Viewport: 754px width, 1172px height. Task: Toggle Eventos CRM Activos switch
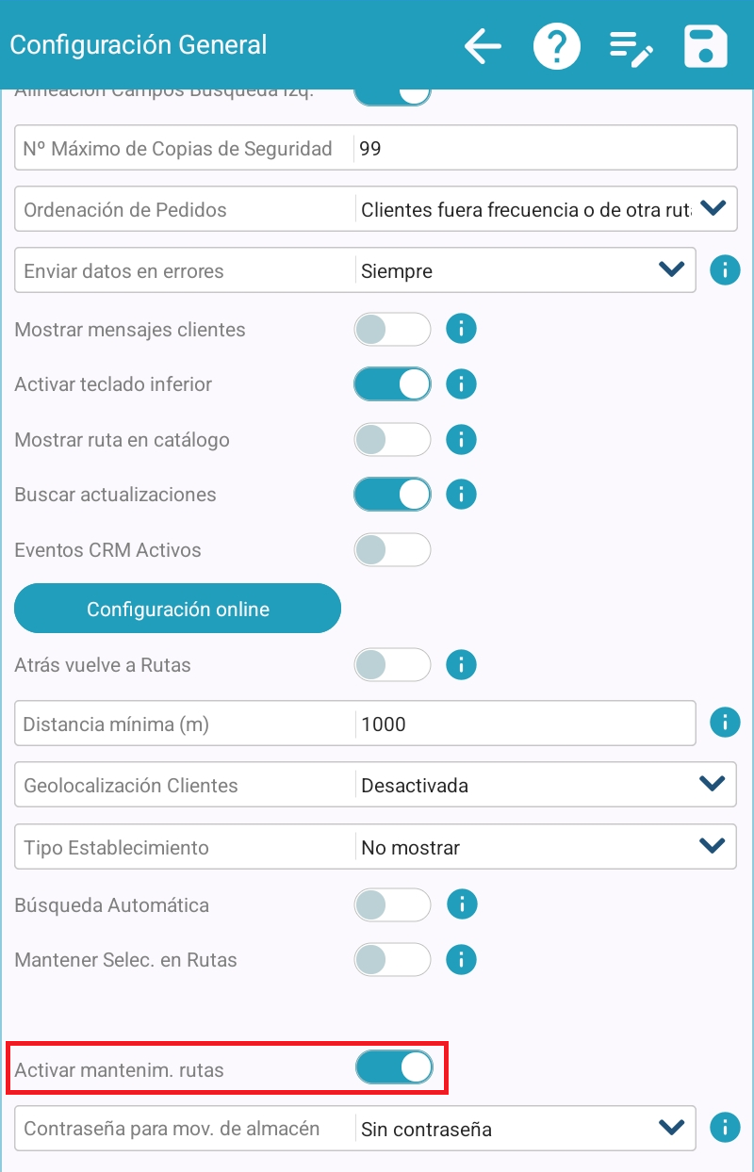(x=392, y=549)
